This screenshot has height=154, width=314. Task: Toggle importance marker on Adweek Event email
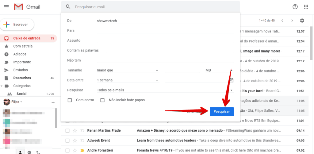pos(82,141)
